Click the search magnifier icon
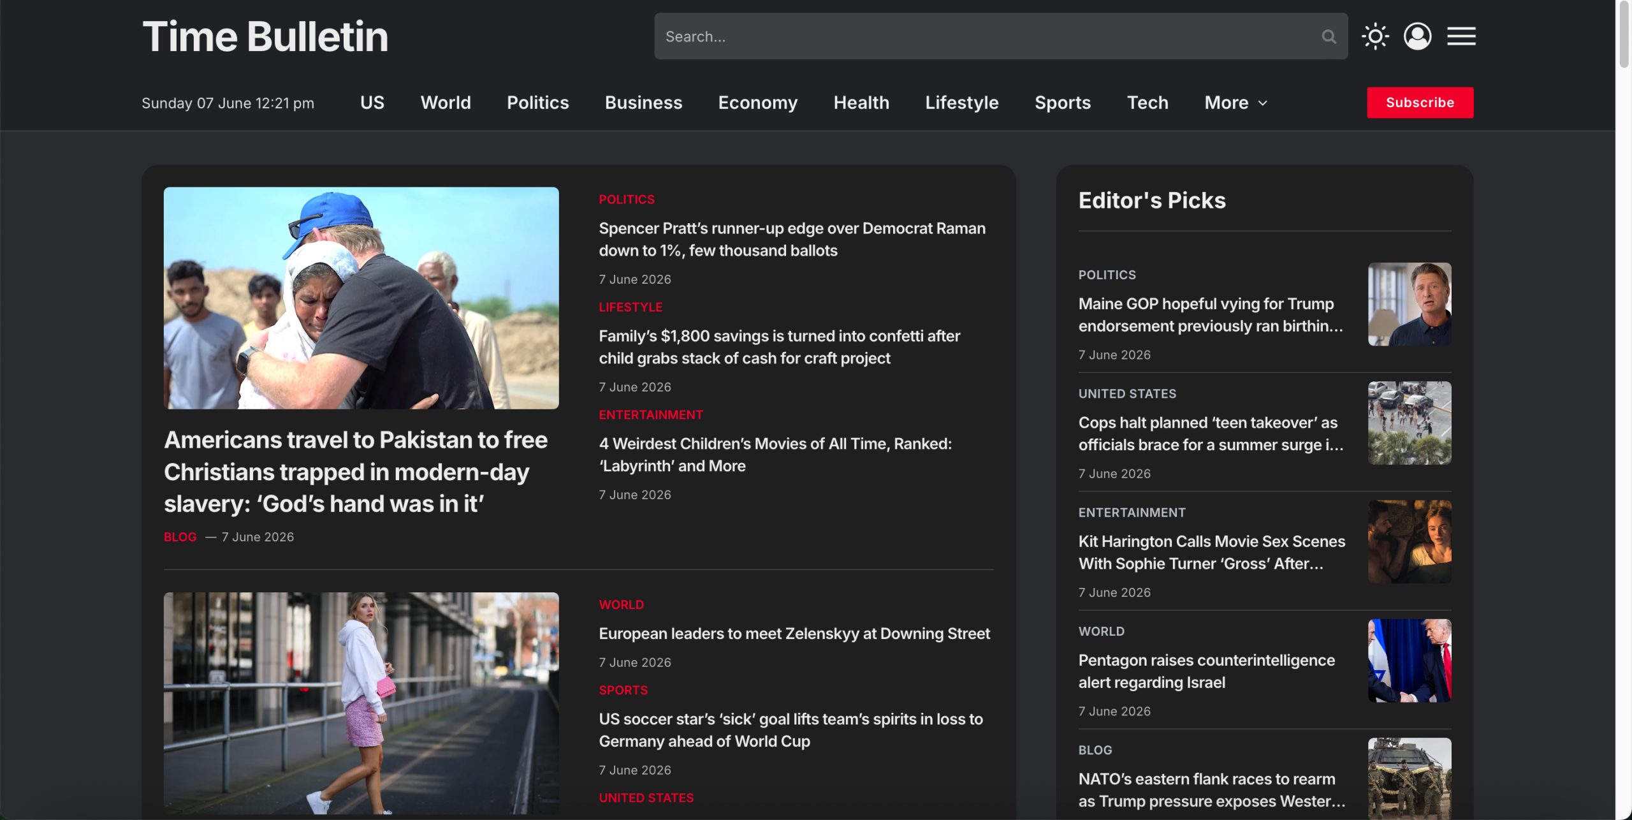Viewport: 1632px width, 820px height. coord(1329,36)
